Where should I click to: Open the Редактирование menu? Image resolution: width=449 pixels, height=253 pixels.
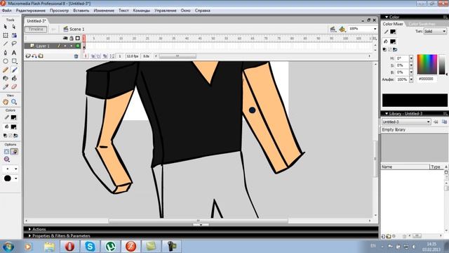tap(30, 11)
